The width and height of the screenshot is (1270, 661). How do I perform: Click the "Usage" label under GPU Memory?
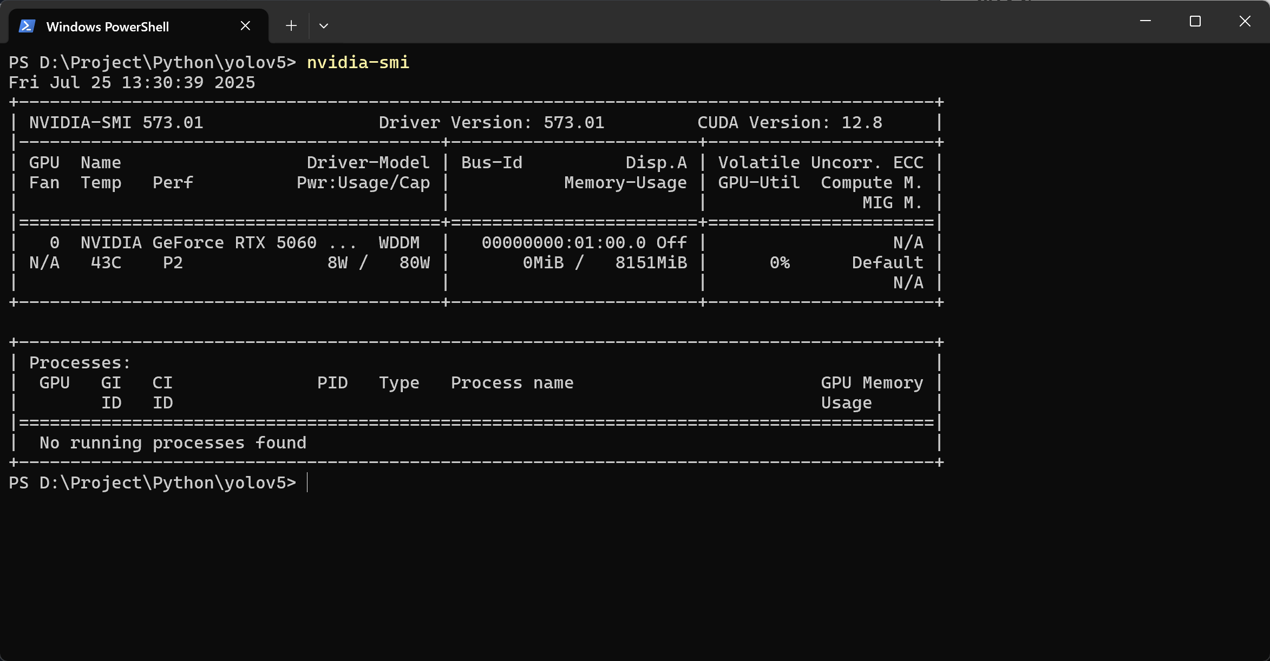pos(847,403)
